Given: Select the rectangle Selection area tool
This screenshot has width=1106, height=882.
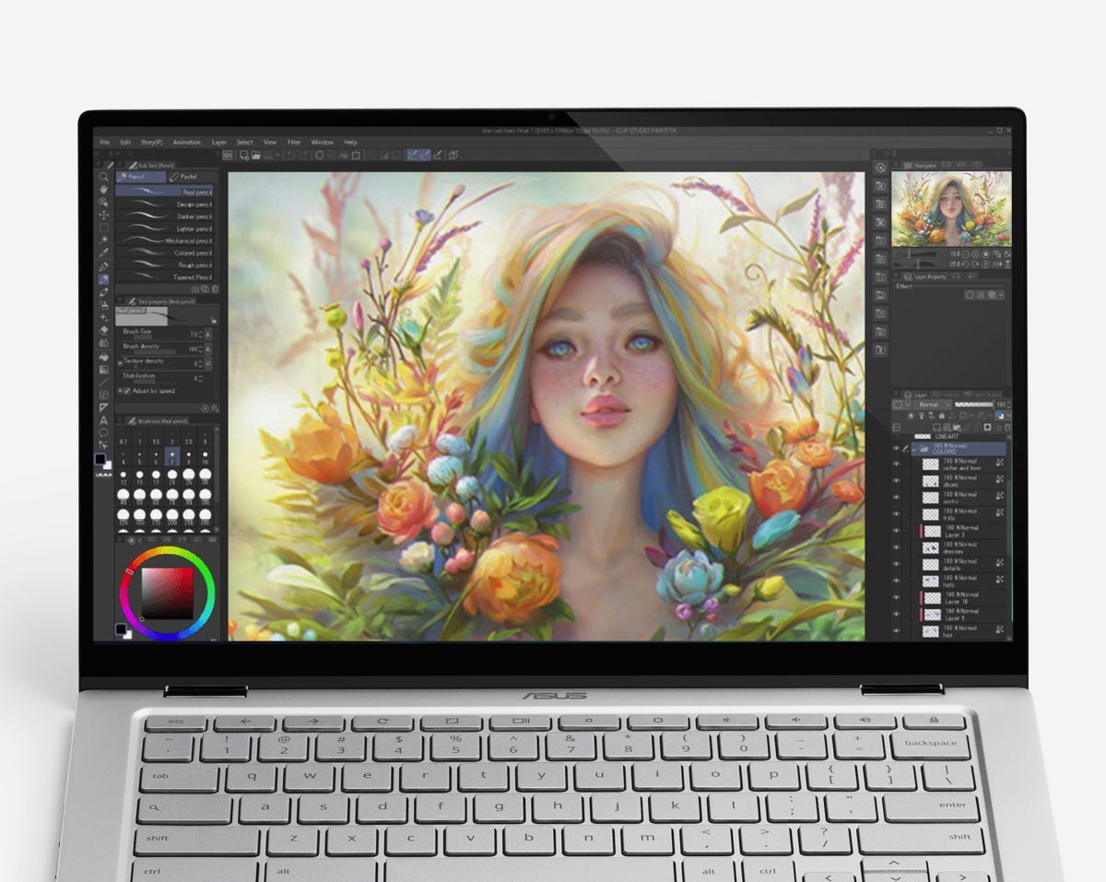Looking at the screenshot, I should coord(103,228).
